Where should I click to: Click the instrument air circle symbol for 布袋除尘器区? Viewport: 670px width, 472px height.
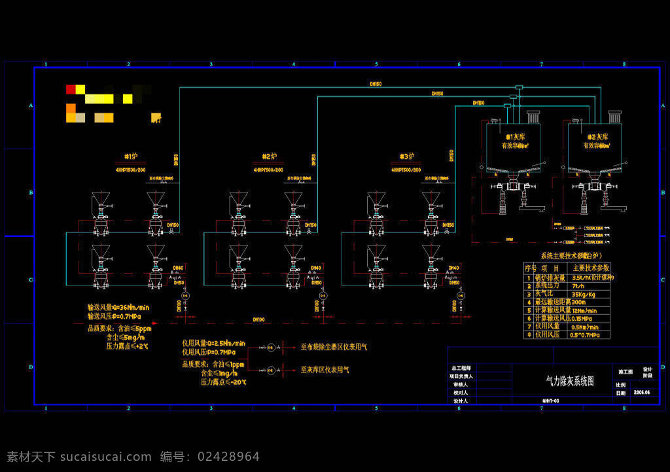[271, 348]
